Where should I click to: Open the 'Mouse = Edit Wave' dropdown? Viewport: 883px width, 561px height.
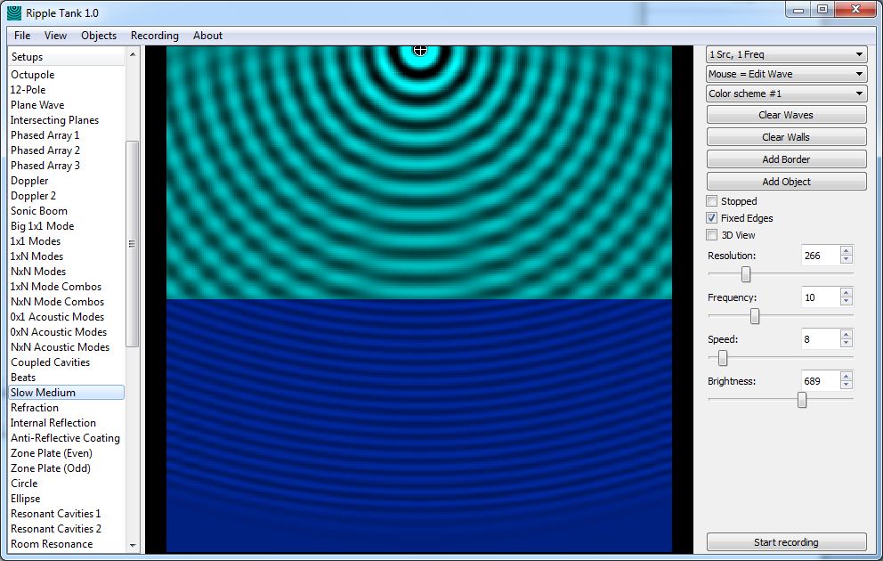pos(786,74)
